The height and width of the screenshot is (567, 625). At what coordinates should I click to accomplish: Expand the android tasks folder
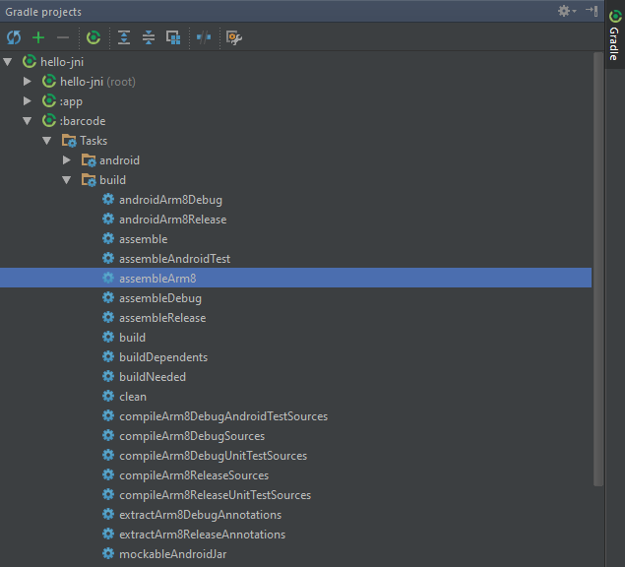point(67,160)
